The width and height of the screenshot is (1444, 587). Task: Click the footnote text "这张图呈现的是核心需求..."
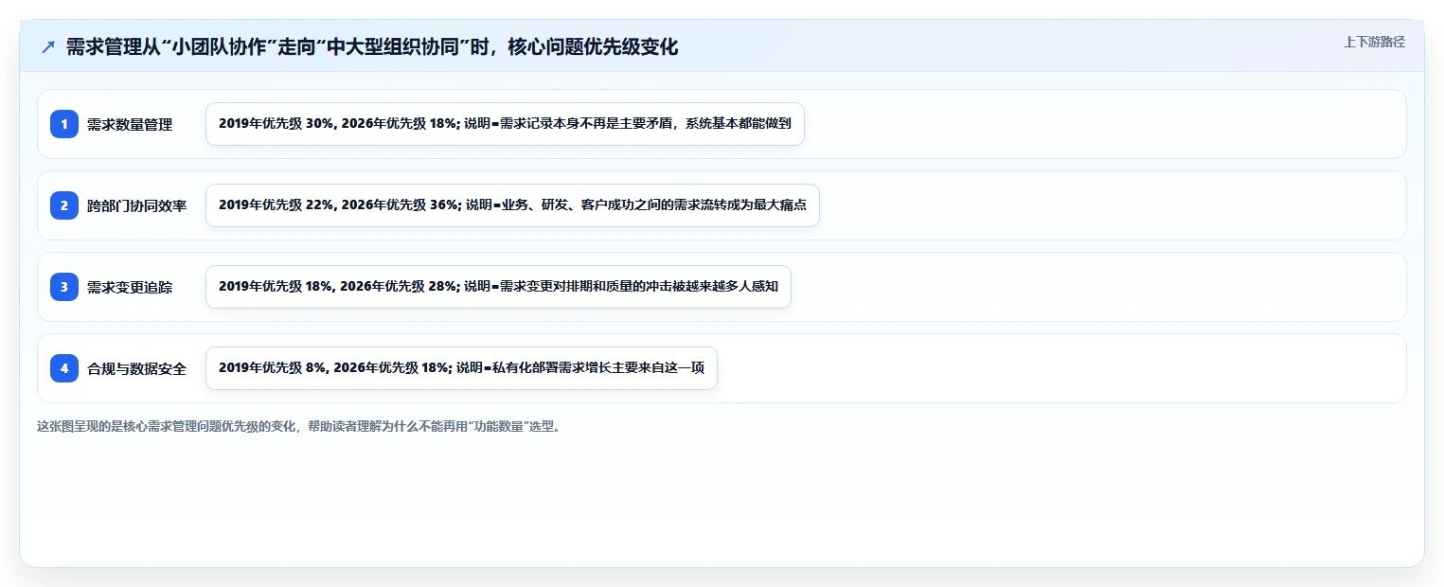click(x=300, y=427)
